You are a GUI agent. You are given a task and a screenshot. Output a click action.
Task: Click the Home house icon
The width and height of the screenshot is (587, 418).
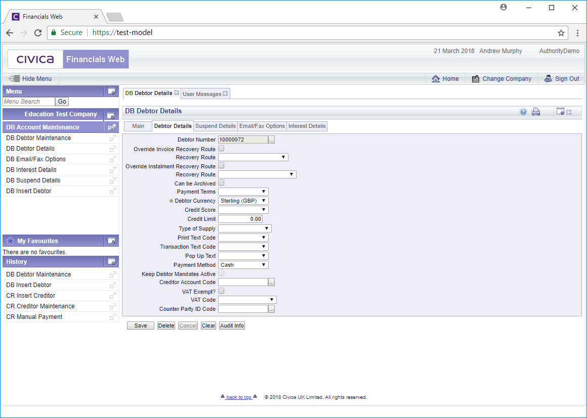click(436, 79)
